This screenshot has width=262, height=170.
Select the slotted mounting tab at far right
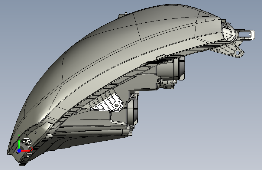246,35
